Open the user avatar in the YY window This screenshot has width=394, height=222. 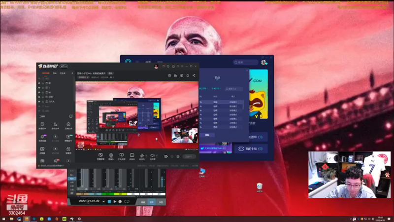pos(263,62)
